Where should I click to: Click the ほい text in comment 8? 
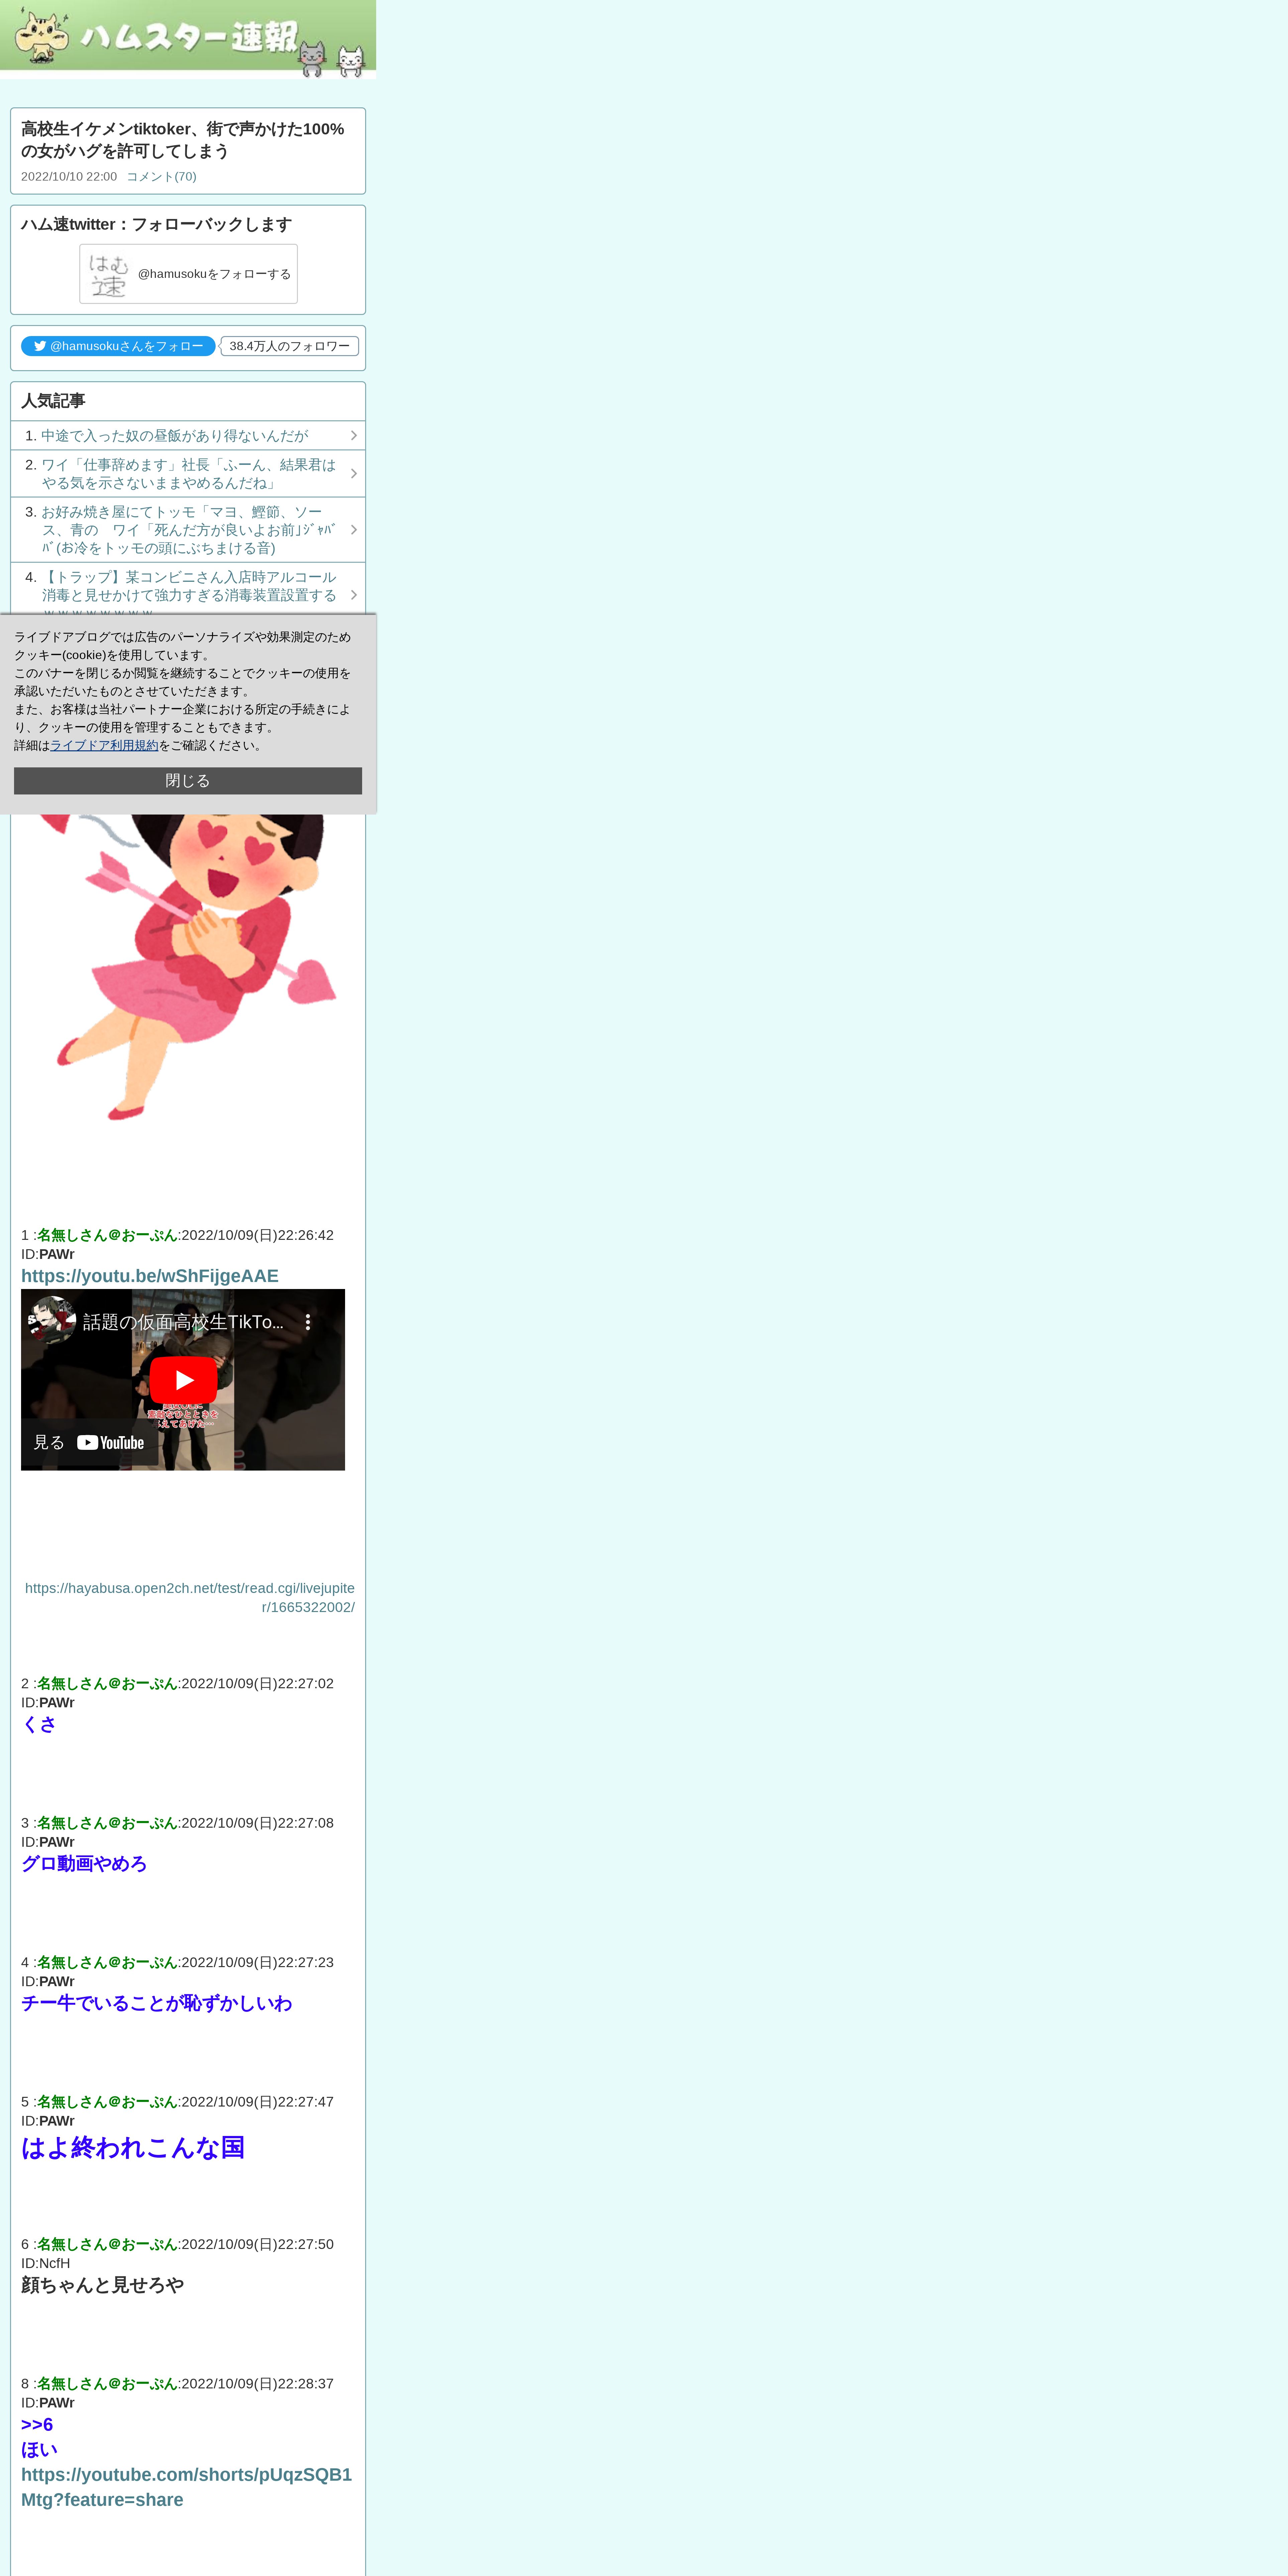[x=39, y=2450]
